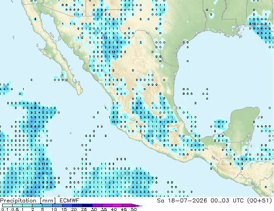Click the '50' legend value
The image size is (274, 211).
tap(134, 209)
